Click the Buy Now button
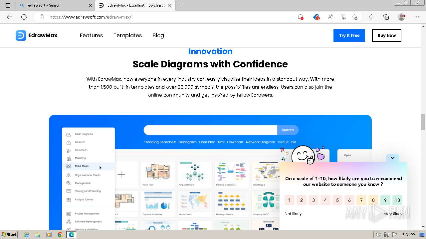The width and height of the screenshot is (426, 239). 387,36
